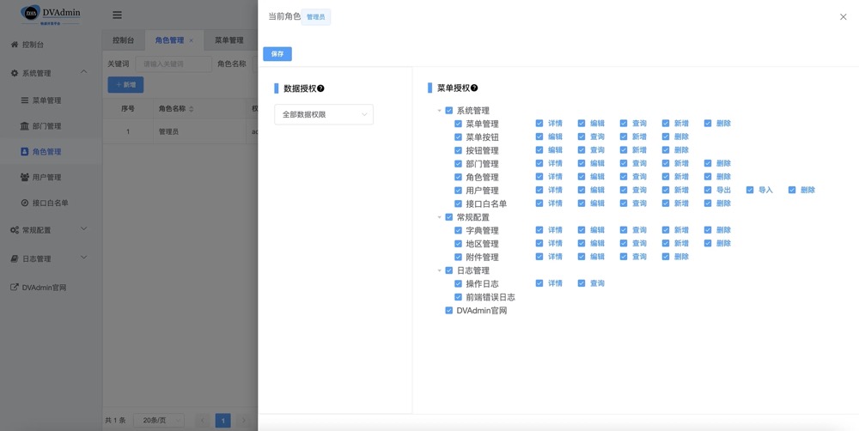Click the 管理员 role tag
The height and width of the screenshot is (431, 859).
pos(316,17)
